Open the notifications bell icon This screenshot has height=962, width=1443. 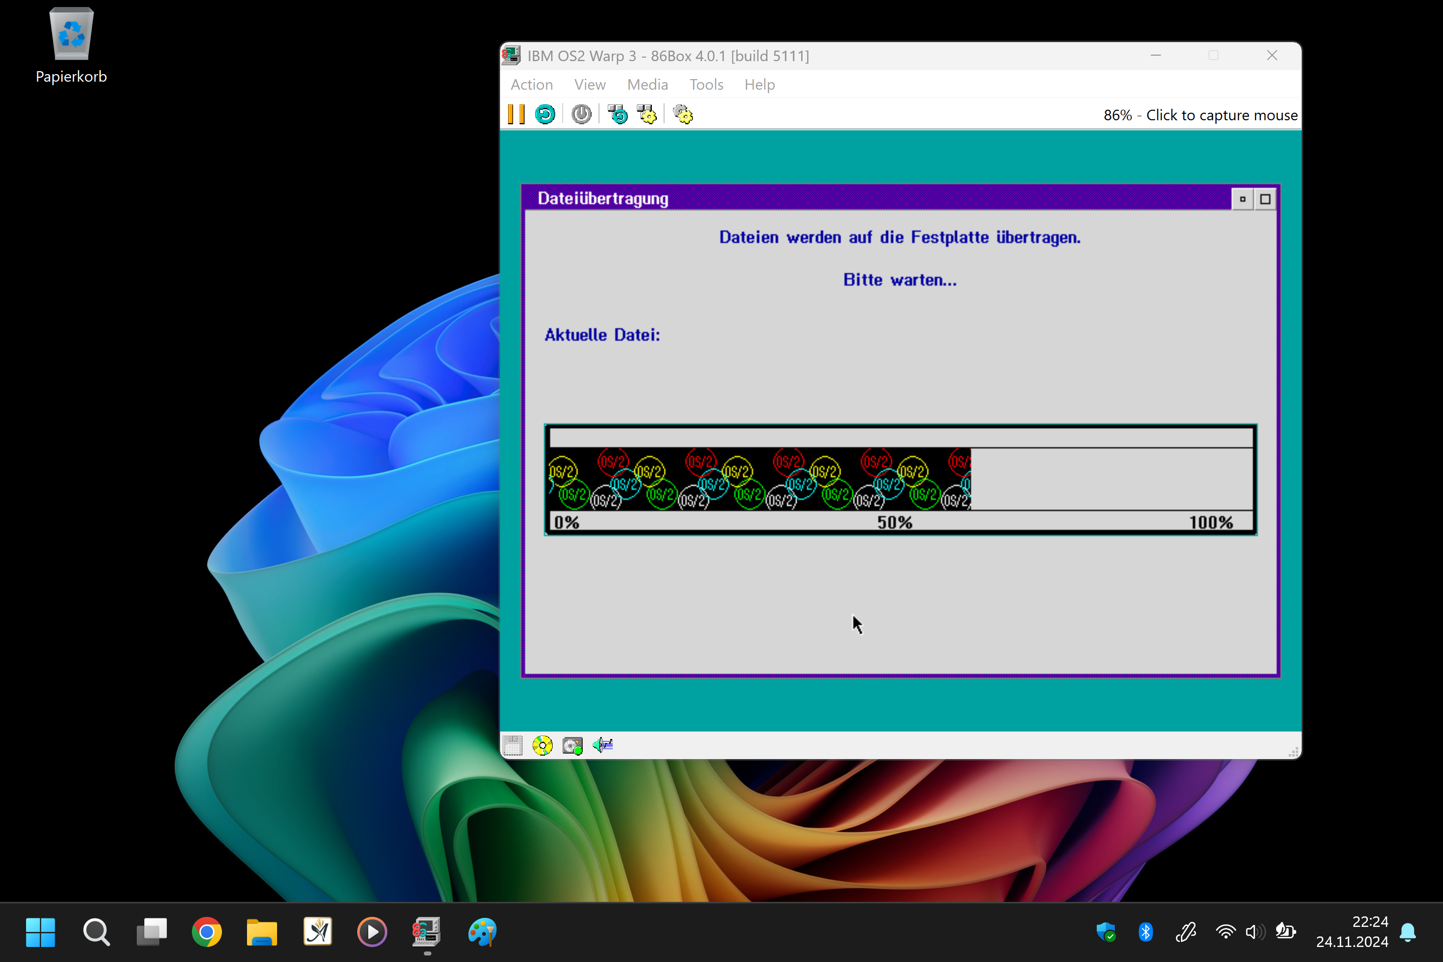pos(1408,932)
